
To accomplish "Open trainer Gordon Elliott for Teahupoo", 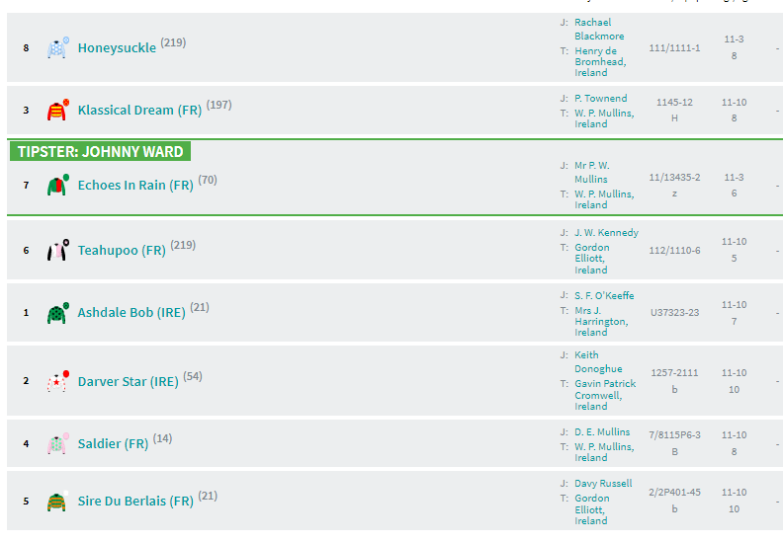I will click(x=592, y=259).
